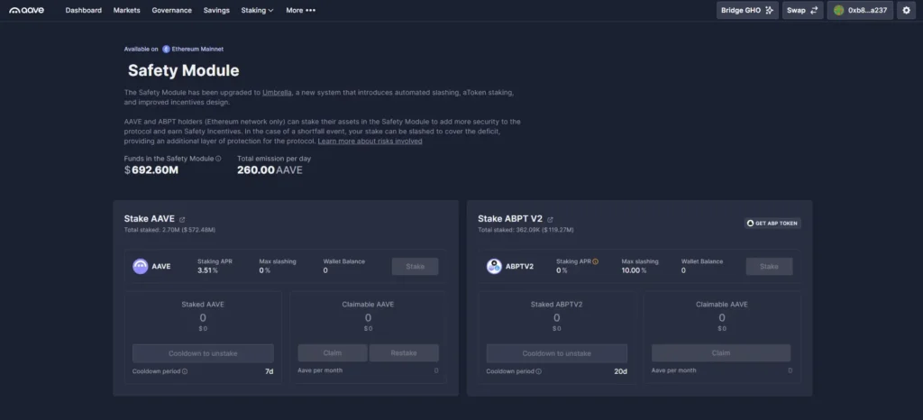Click the 10.00% Max slashing value
Image resolution: width=923 pixels, height=420 pixels.
(634, 270)
